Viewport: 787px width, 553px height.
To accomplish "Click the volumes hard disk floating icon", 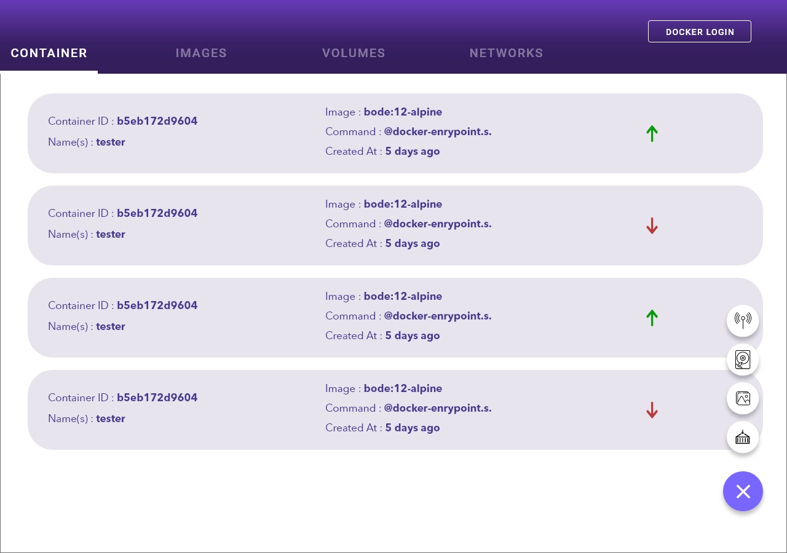I will pos(743,359).
